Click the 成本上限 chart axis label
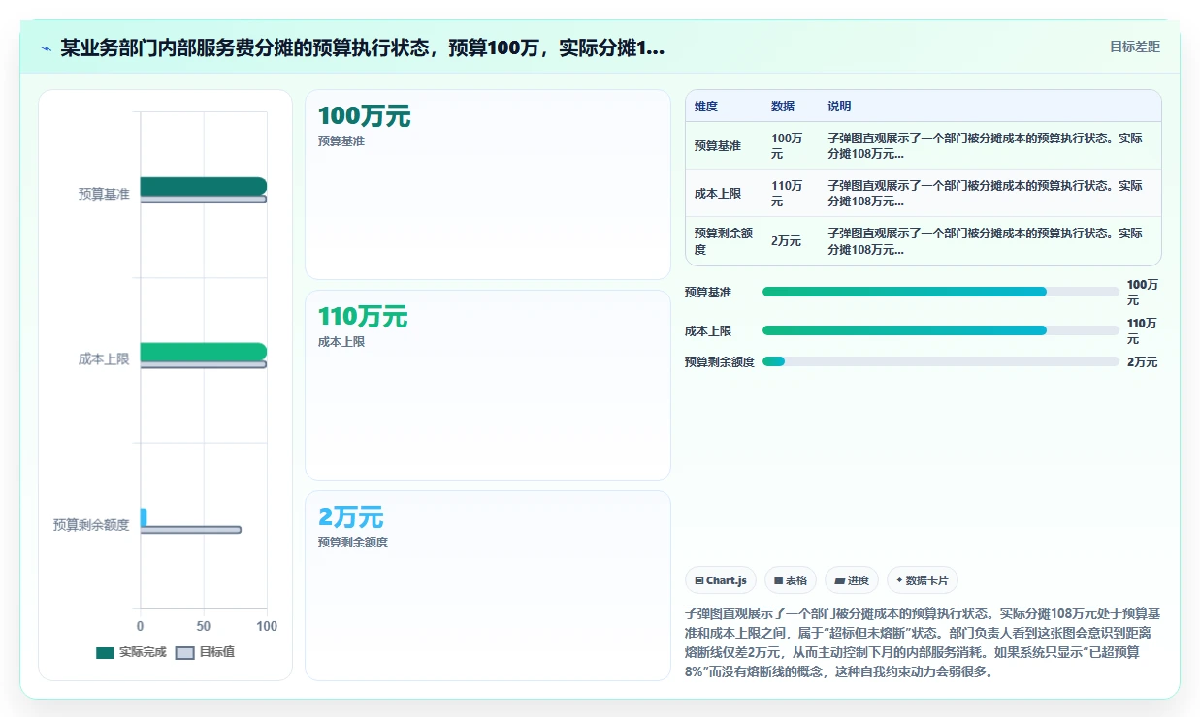Screen dimensions: 1200x717 (104, 359)
